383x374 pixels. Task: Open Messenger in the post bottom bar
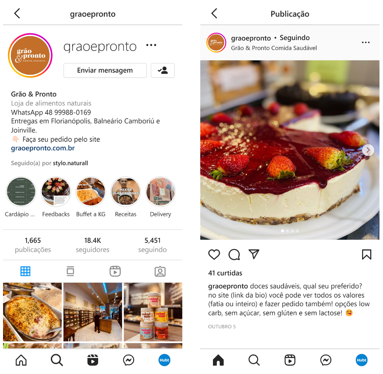[326, 360]
